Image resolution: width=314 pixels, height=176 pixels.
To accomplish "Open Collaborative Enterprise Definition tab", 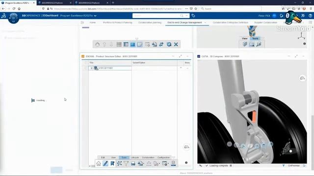I will pos(230,22).
